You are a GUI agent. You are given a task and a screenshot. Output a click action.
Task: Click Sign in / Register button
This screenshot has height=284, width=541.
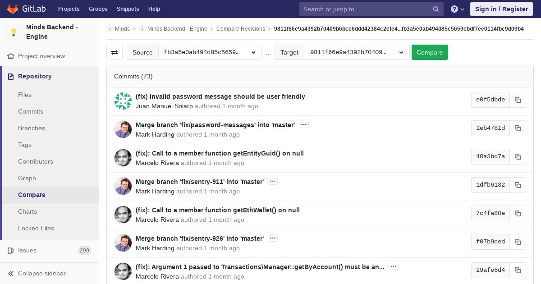coord(501,9)
